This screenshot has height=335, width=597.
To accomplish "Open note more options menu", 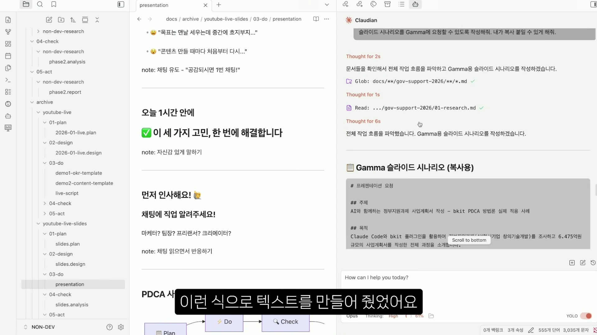I will tap(326, 19).
